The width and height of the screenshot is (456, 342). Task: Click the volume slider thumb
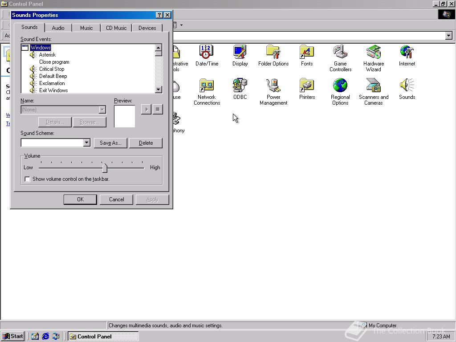tap(105, 167)
